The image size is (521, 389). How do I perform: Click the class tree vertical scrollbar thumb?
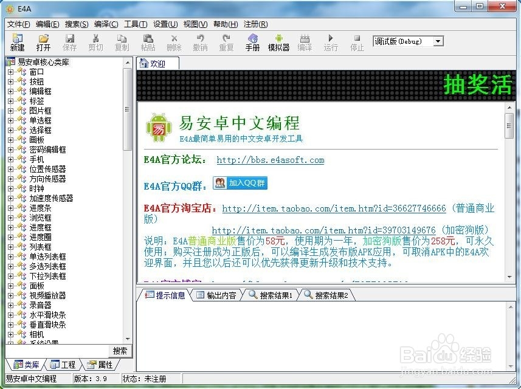tap(127, 109)
